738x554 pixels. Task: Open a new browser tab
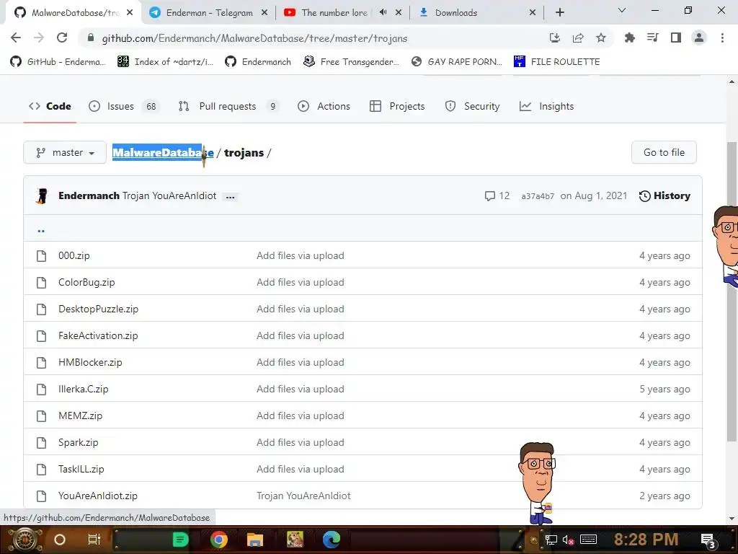[559, 12]
